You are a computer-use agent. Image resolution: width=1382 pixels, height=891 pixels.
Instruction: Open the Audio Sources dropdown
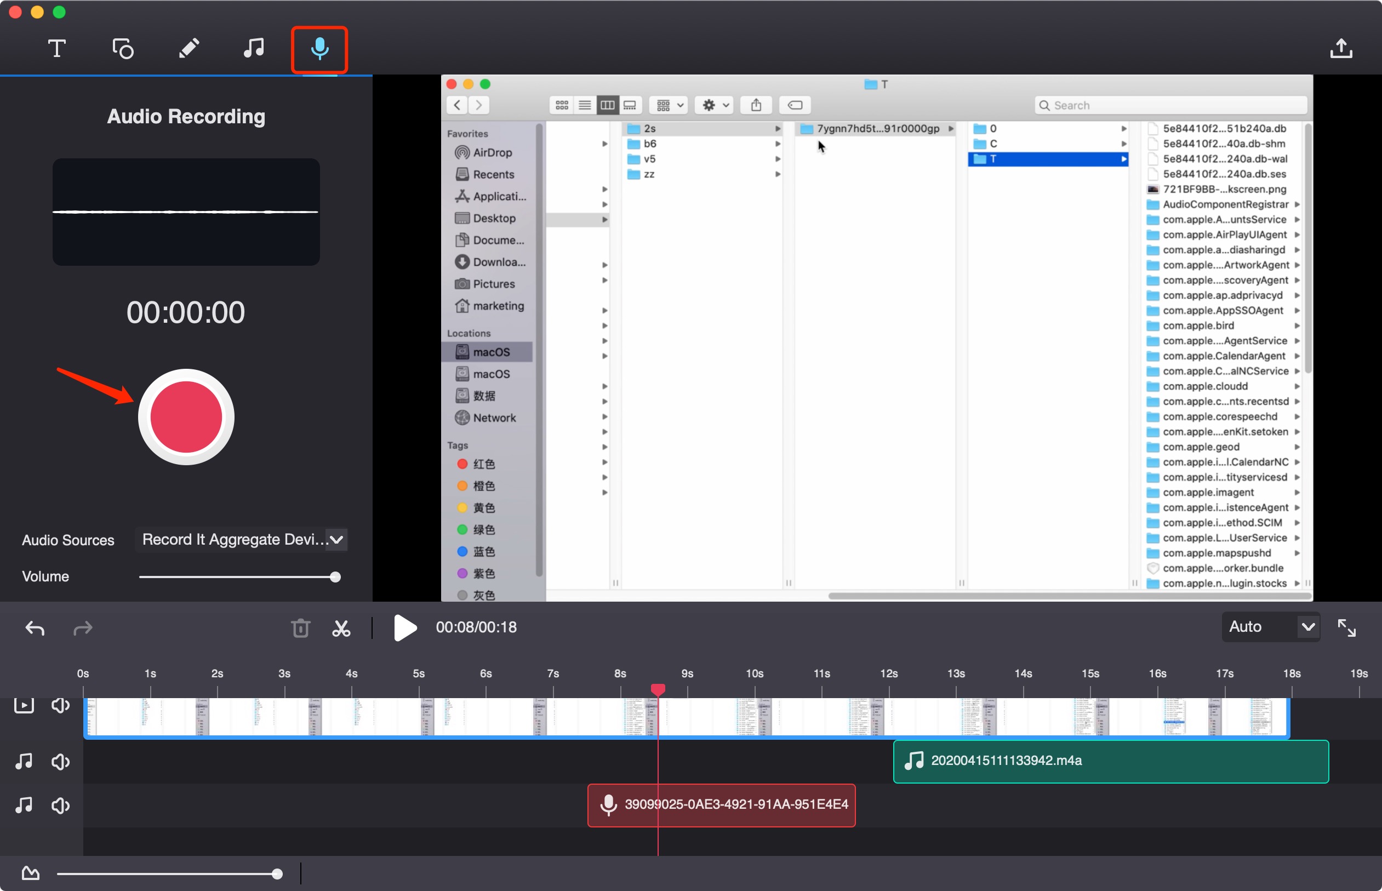[x=241, y=539]
